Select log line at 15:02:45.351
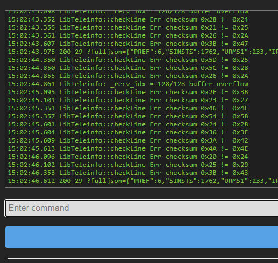Screen dimensions: 278x263 click(128, 108)
